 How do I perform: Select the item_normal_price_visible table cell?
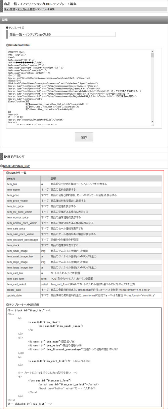[23, 223]
